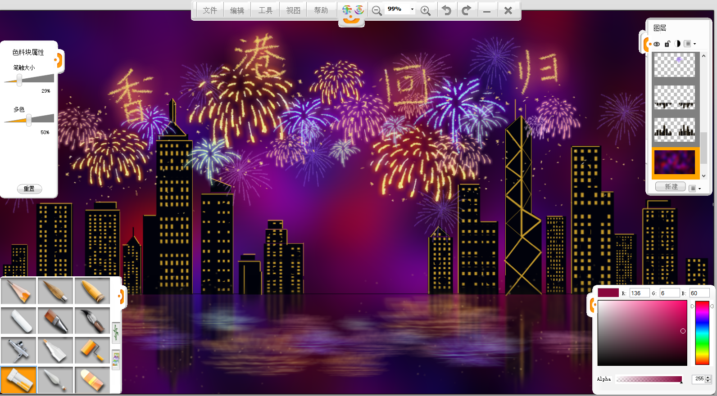The height and width of the screenshot is (396, 717).
Task: Pick the paint roller tool
Action: [92, 351]
